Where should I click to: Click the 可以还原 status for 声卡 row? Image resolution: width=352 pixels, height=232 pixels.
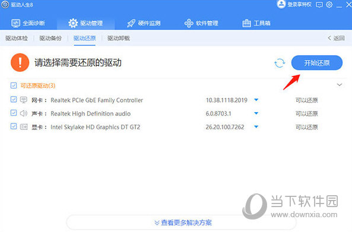pos(307,113)
